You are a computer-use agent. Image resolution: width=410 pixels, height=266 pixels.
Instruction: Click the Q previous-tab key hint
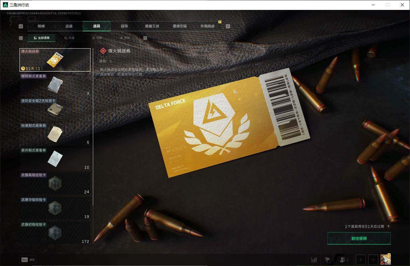point(21,27)
